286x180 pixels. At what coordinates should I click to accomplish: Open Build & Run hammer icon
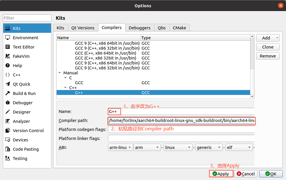(8, 93)
